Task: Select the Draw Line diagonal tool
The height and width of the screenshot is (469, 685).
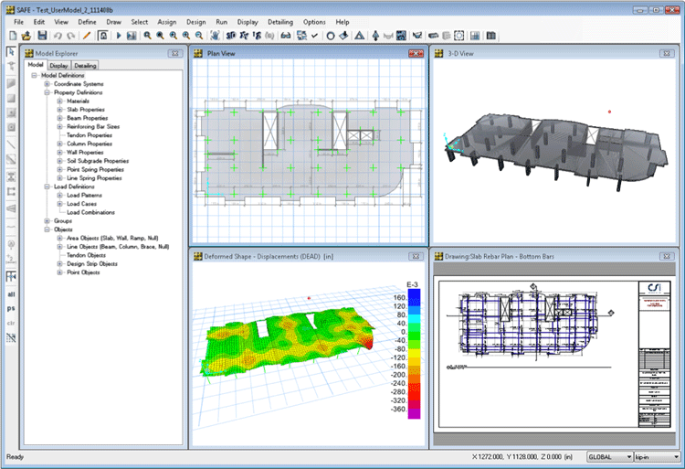Action: (11, 144)
